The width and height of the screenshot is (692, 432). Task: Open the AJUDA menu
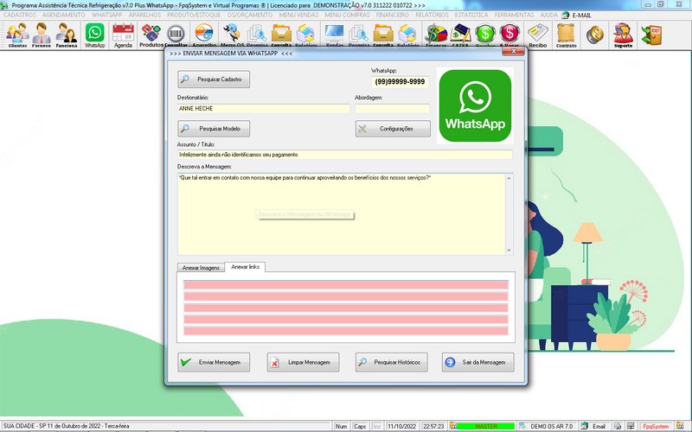tap(549, 15)
